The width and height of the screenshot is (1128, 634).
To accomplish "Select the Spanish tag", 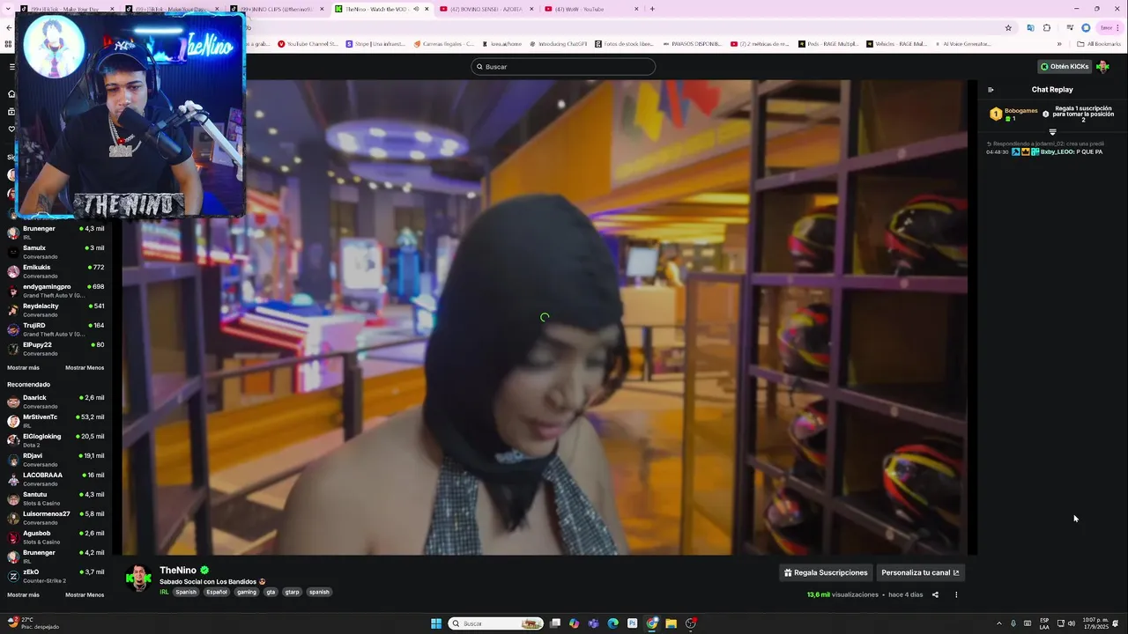I will coord(186,592).
